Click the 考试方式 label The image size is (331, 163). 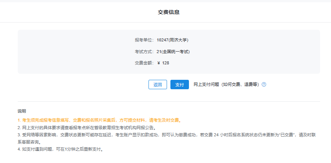pos(145,52)
